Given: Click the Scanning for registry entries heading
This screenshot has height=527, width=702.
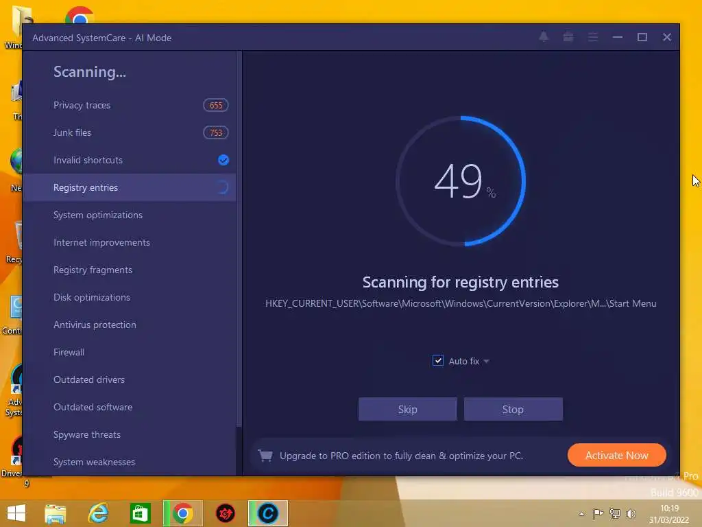Looking at the screenshot, I should 460,282.
